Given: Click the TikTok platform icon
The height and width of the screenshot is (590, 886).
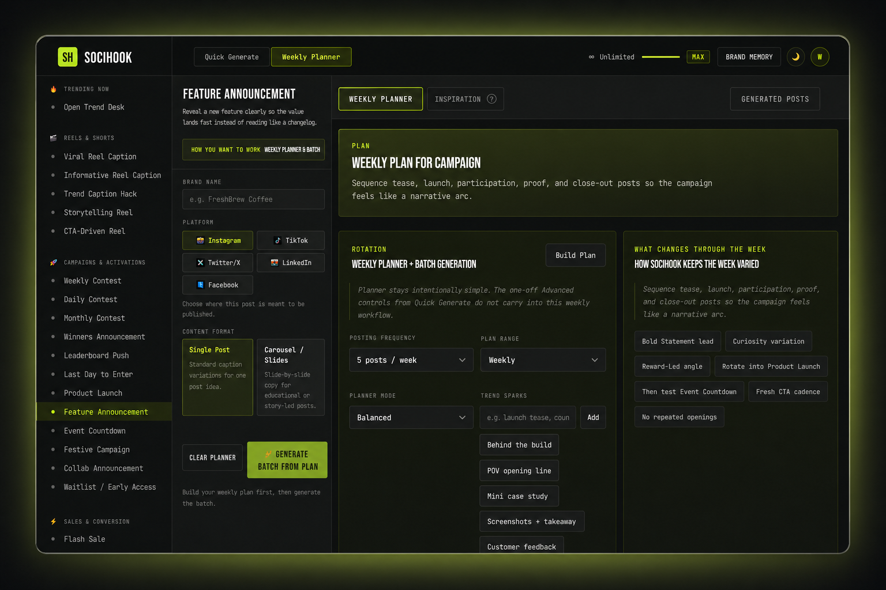Looking at the screenshot, I should click(x=277, y=240).
